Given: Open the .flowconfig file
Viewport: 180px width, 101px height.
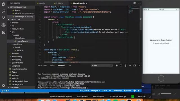Looking at the screenshot, I should point(17,60).
